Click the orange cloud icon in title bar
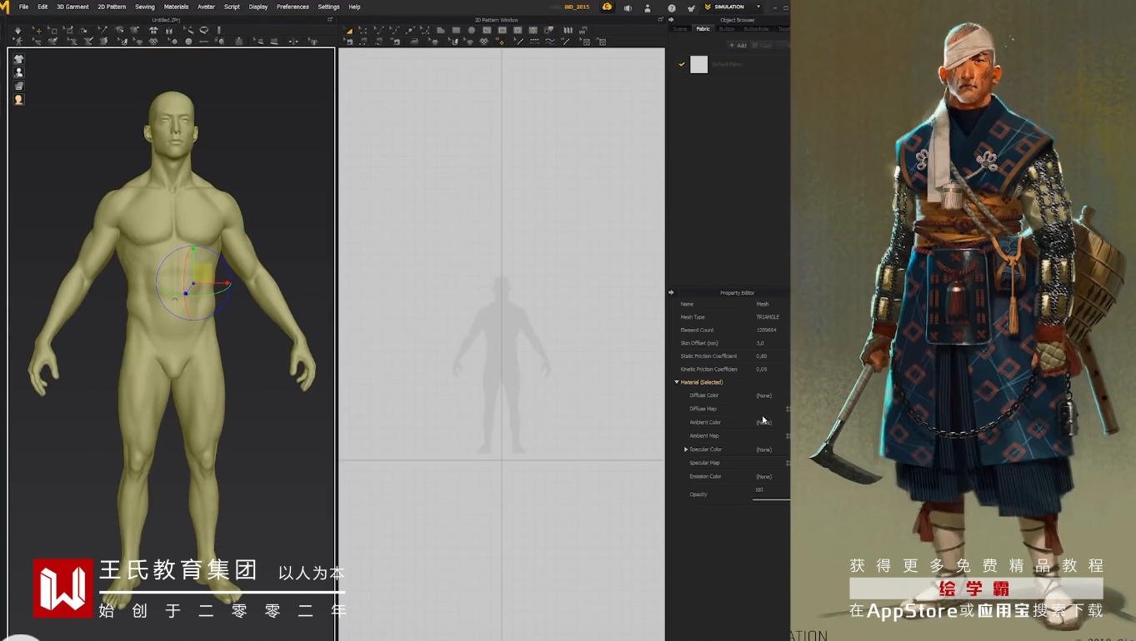1136x641 pixels. 607,7
